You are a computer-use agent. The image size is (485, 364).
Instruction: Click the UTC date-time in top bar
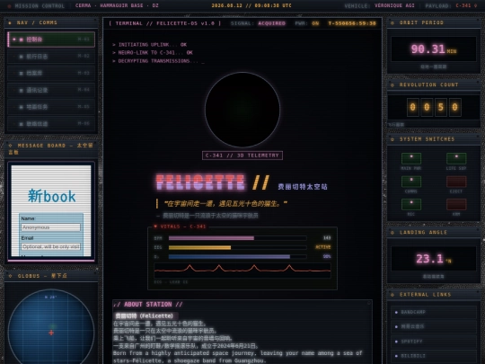(251, 5)
